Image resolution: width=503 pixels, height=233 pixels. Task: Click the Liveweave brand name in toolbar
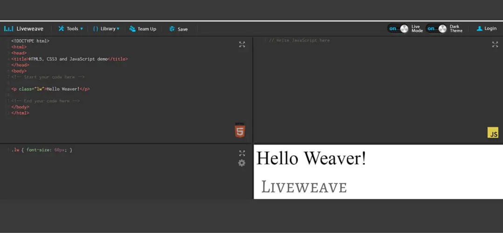pos(30,28)
